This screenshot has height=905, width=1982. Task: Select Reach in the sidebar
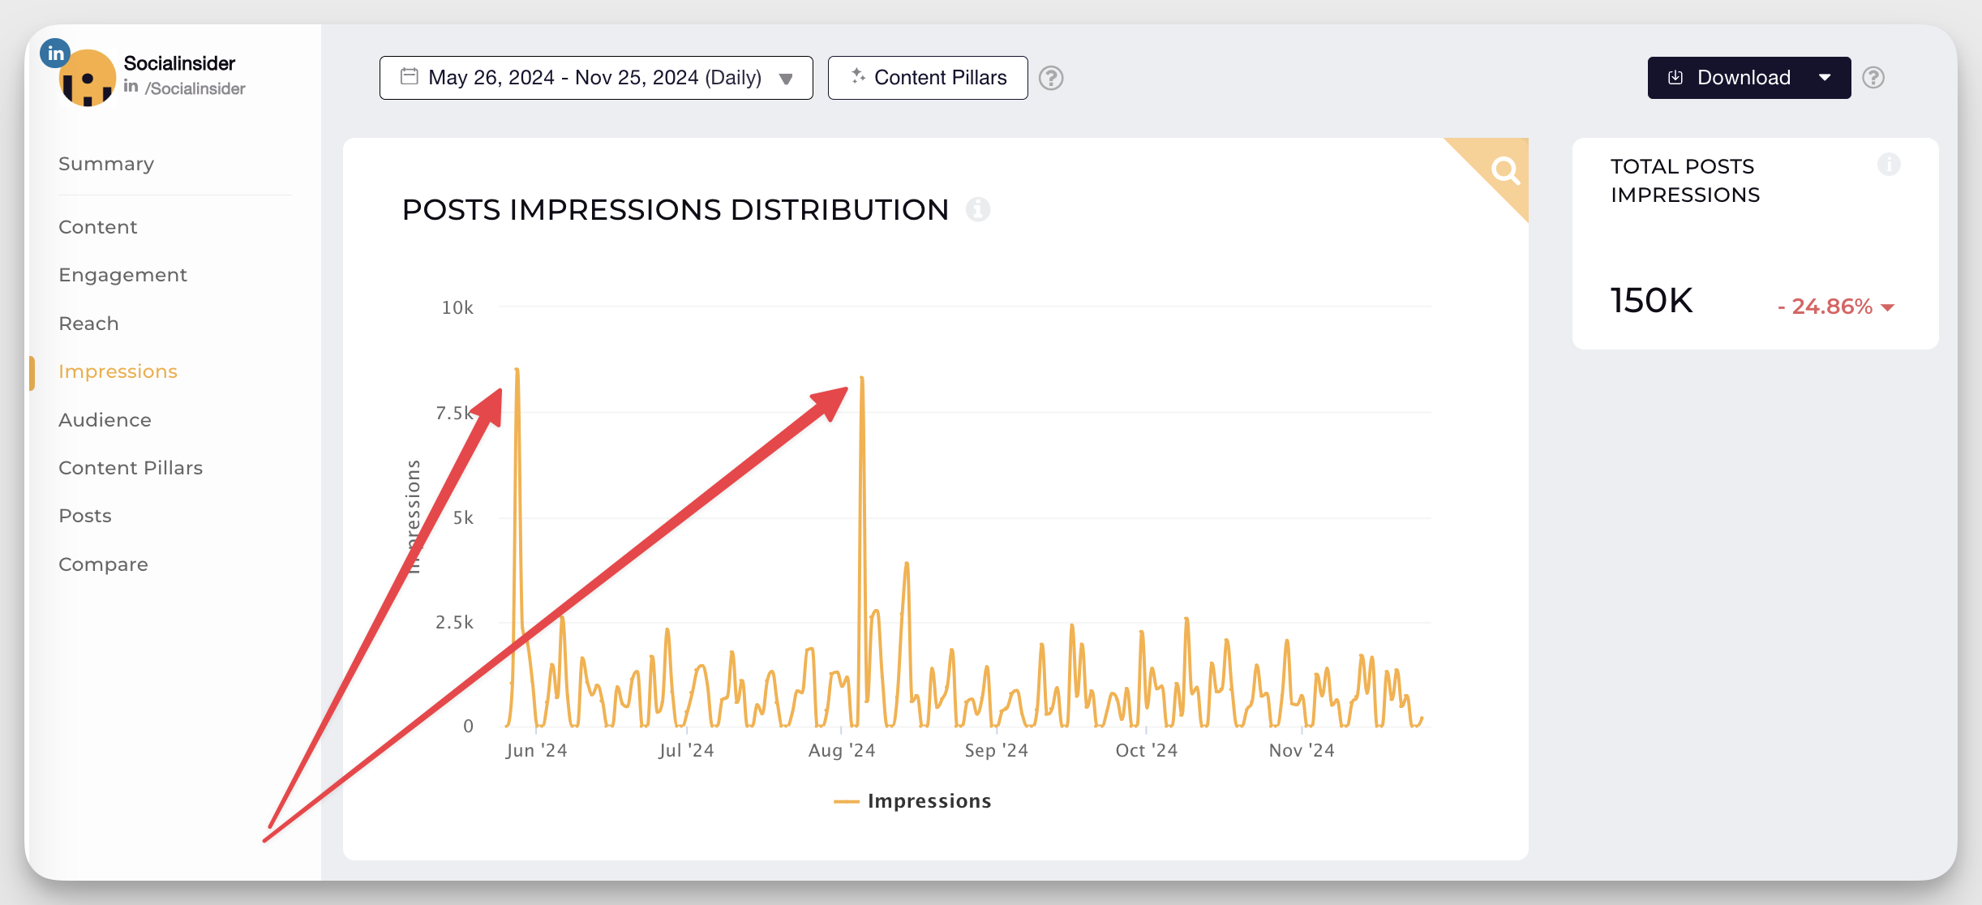pyautogui.click(x=88, y=324)
